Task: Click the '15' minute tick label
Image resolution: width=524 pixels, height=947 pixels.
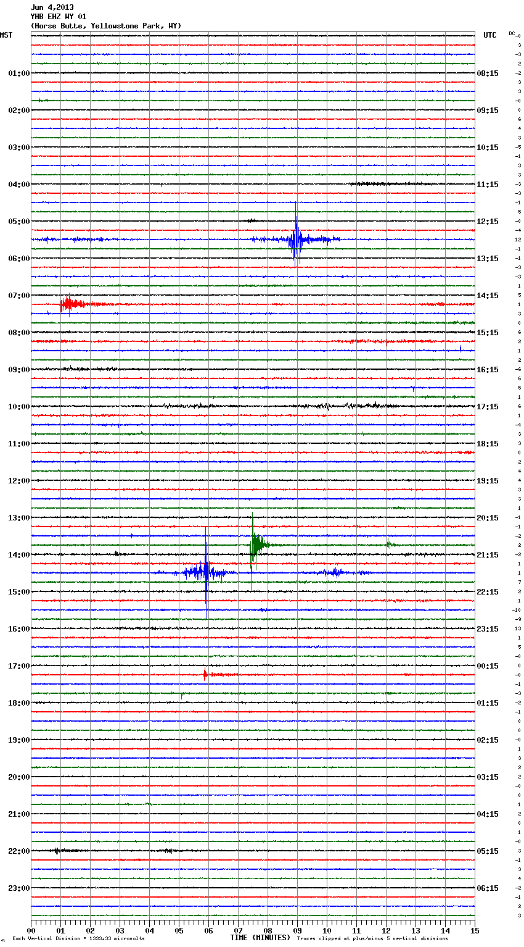Action: 475,931
